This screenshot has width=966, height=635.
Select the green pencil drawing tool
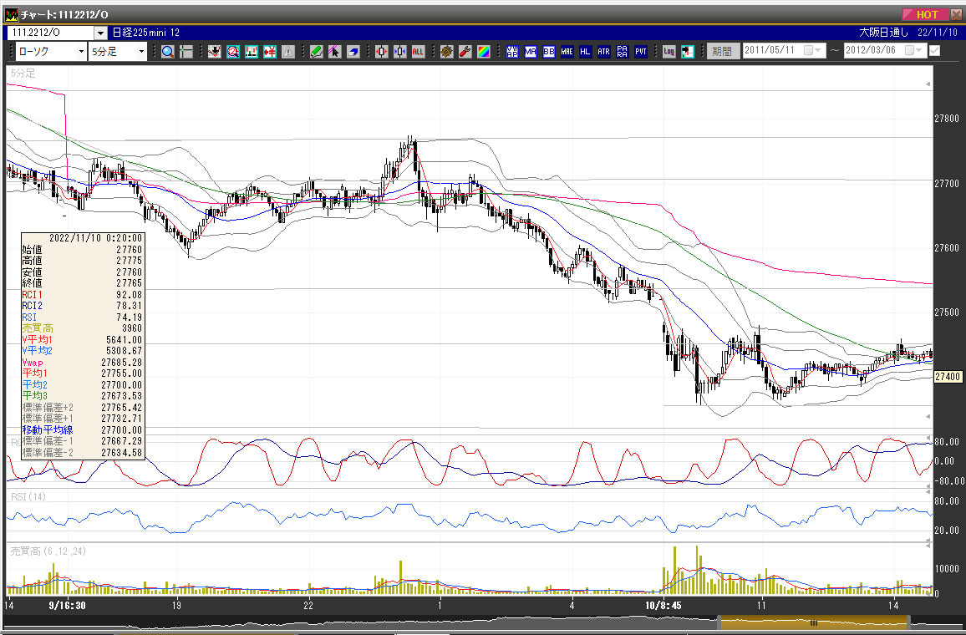[316, 52]
